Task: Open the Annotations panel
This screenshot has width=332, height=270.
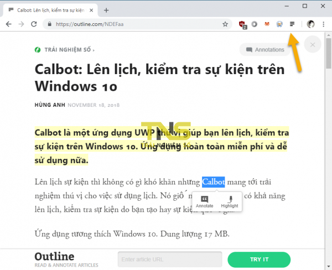Action: [265, 50]
